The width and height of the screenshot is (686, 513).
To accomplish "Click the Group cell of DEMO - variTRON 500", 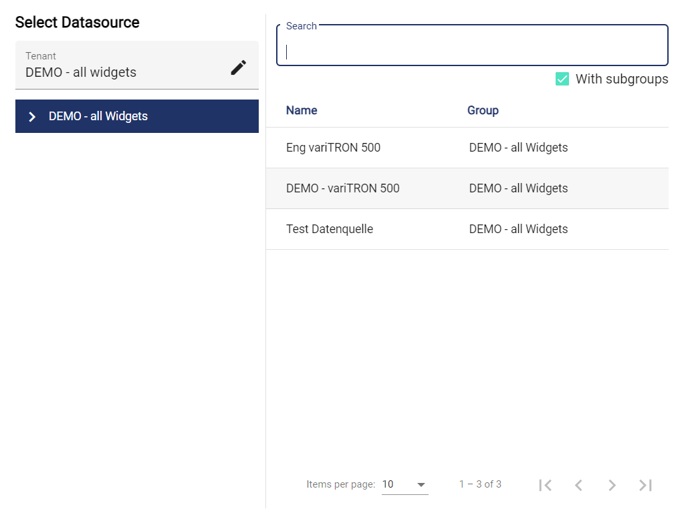I will coord(518,188).
